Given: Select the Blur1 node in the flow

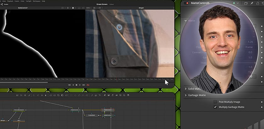Looking at the screenshot, I should 19,121.
